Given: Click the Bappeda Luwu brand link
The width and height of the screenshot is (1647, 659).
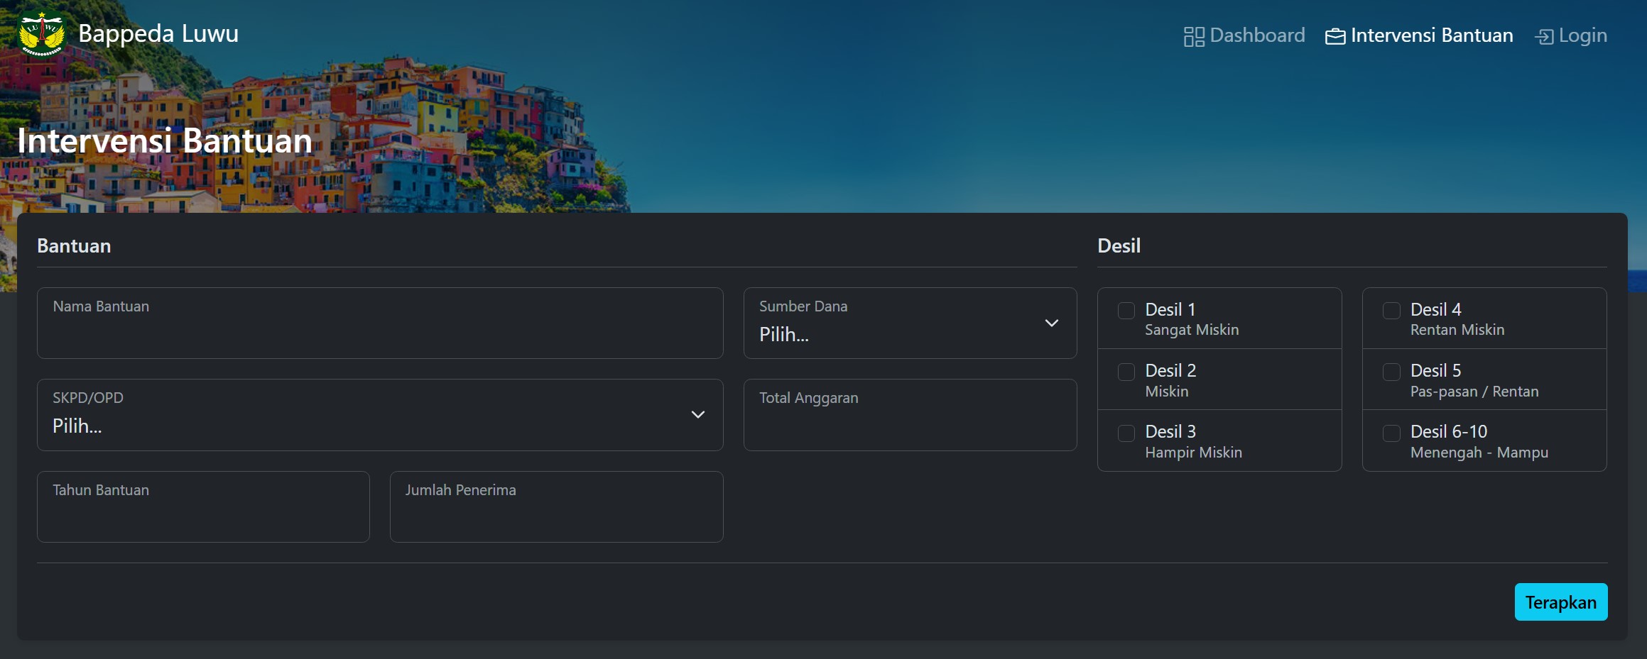Looking at the screenshot, I should [158, 33].
